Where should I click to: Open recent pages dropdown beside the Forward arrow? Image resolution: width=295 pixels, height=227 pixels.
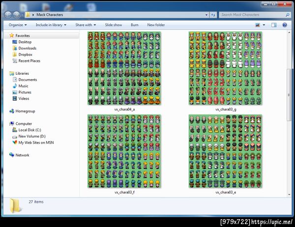tap(22, 15)
